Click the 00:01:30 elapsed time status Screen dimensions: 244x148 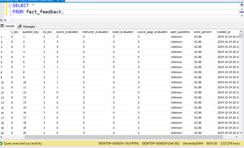pos(212,143)
